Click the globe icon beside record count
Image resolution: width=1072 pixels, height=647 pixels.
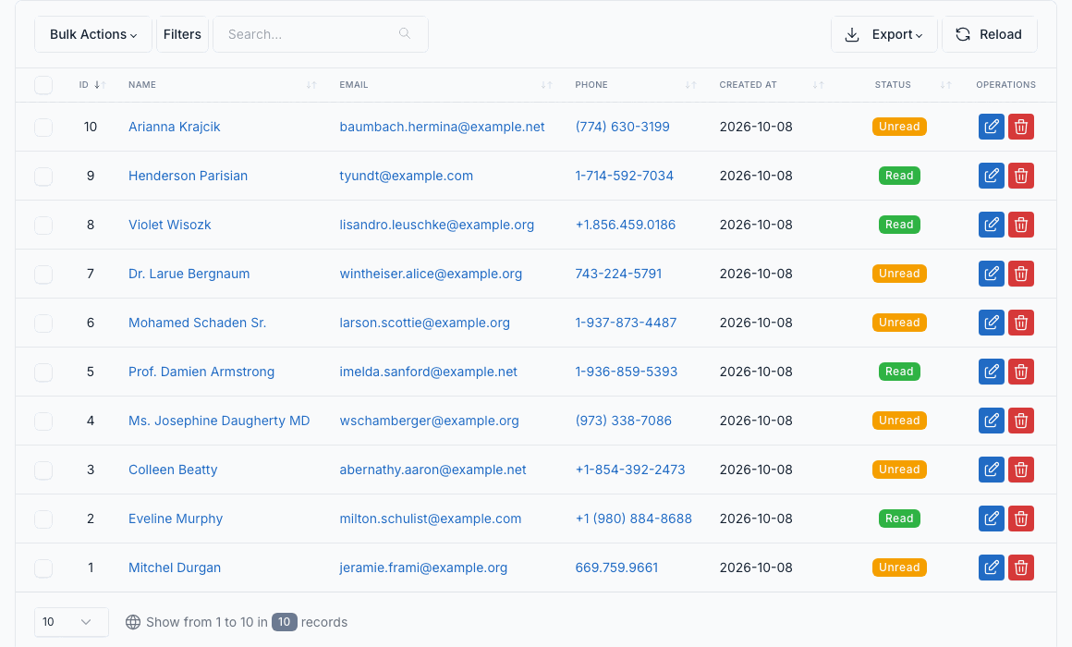[x=133, y=622]
